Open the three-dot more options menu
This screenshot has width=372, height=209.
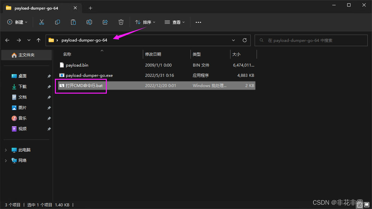[198, 22]
